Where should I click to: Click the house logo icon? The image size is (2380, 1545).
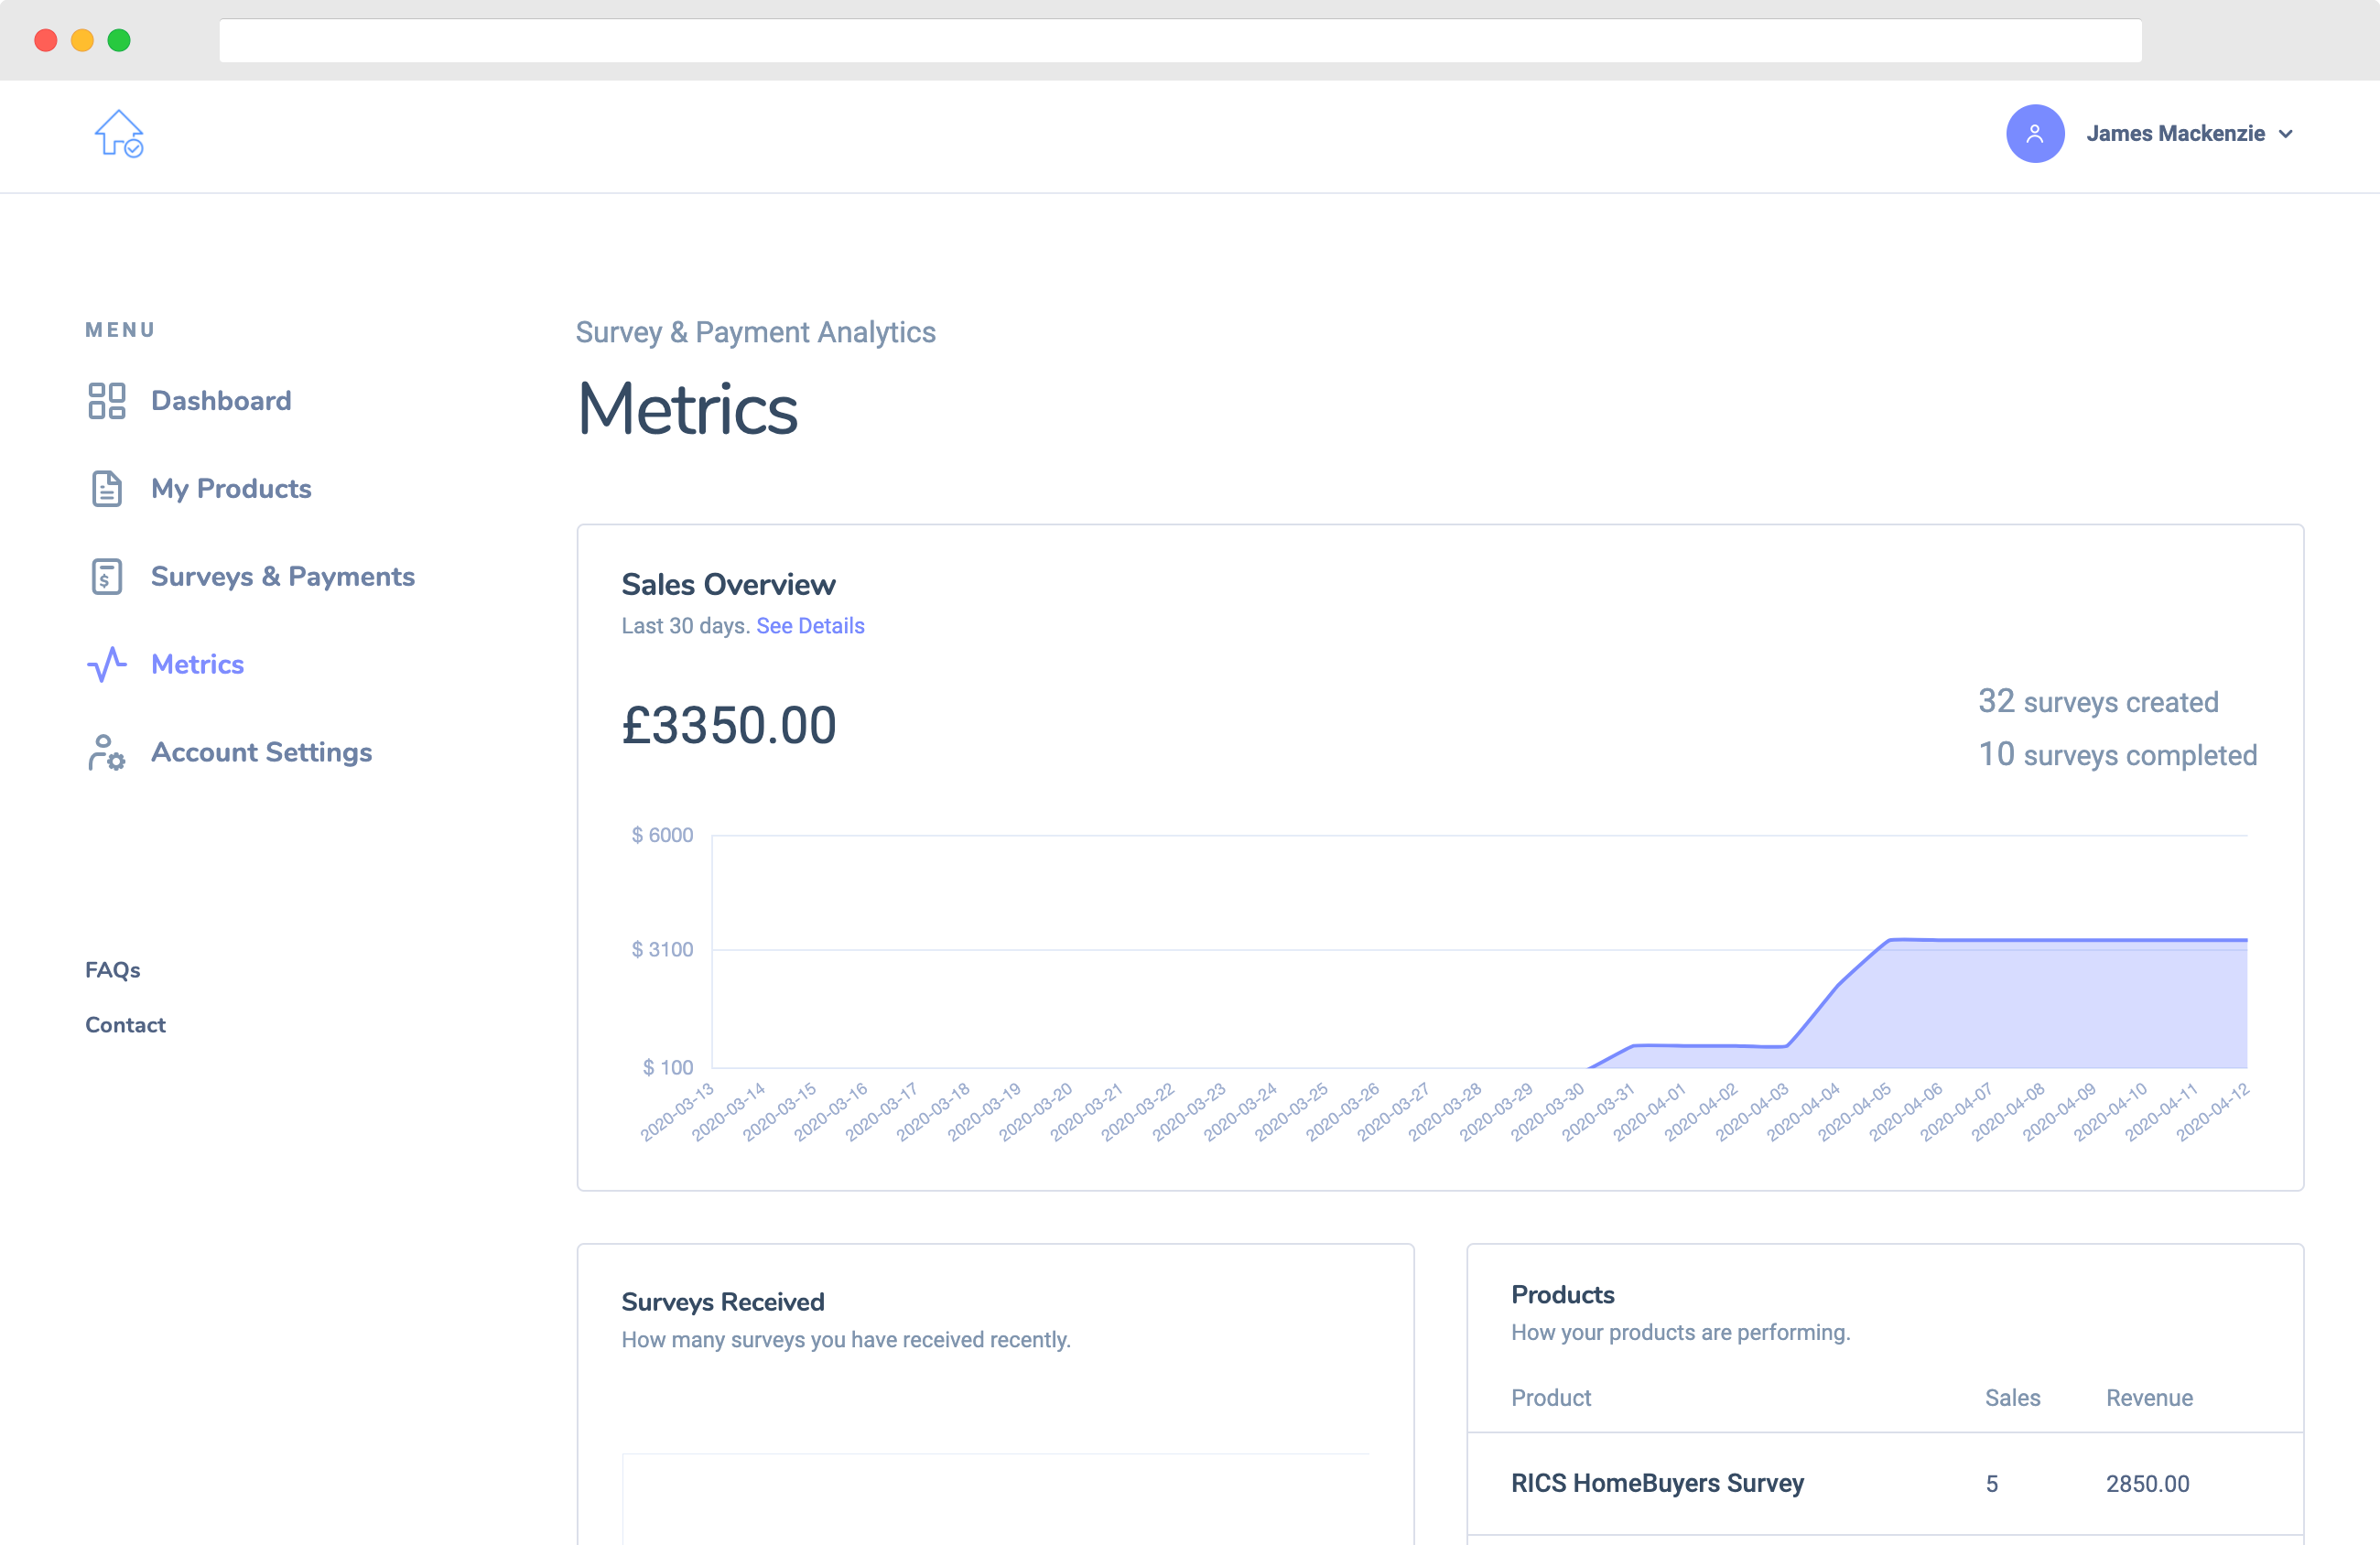tap(119, 133)
